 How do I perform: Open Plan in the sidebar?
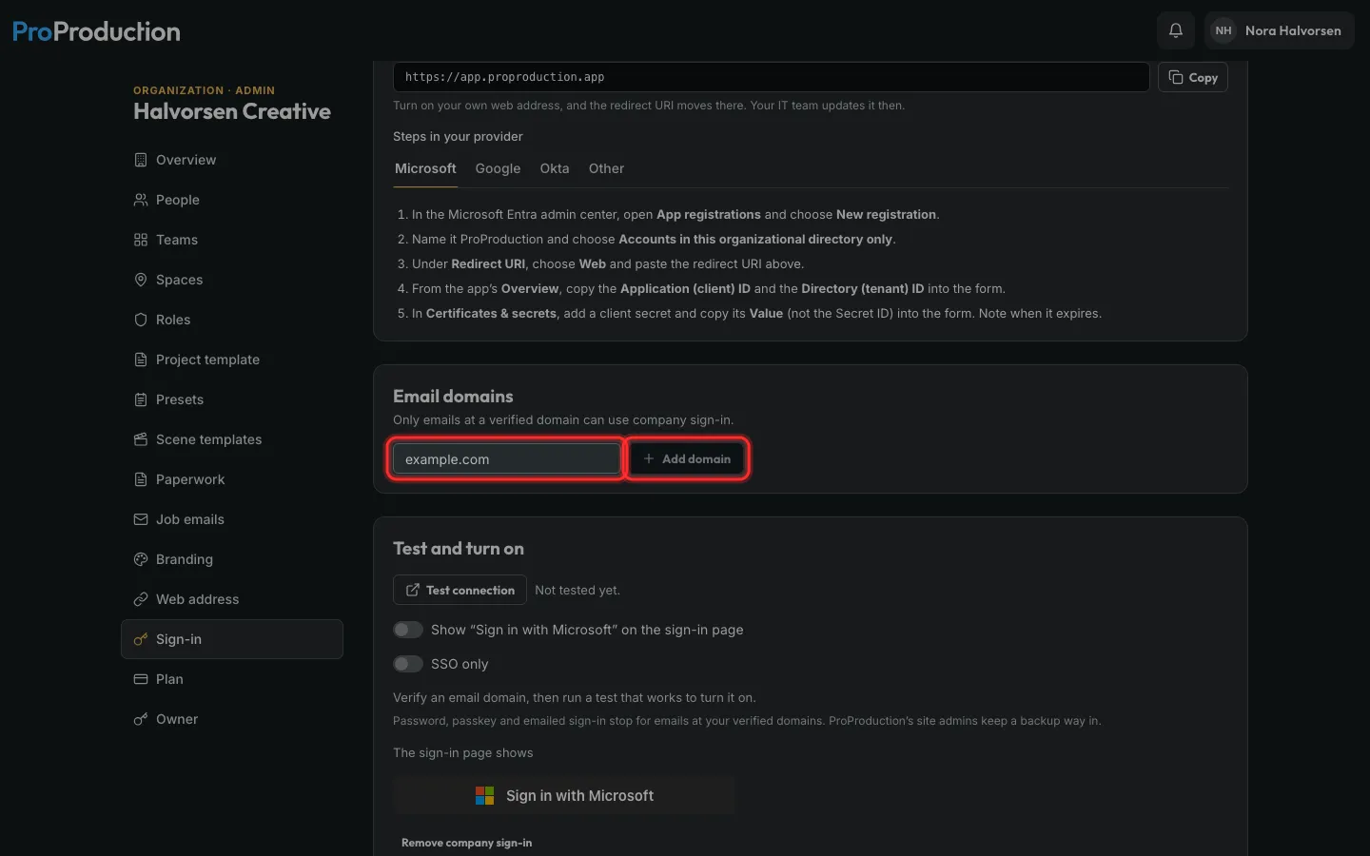pyautogui.click(x=232, y=679)
